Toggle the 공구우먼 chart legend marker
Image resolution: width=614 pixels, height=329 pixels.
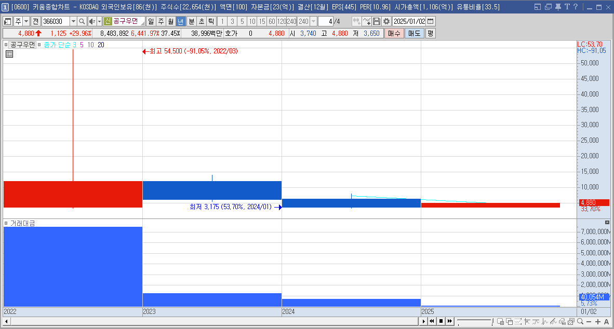coord(6,45)
